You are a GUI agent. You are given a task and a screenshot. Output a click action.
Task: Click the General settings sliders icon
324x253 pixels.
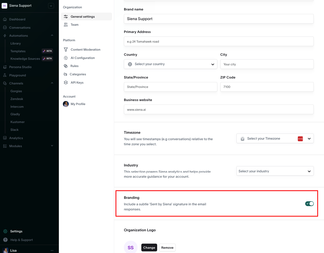(66, 17)
